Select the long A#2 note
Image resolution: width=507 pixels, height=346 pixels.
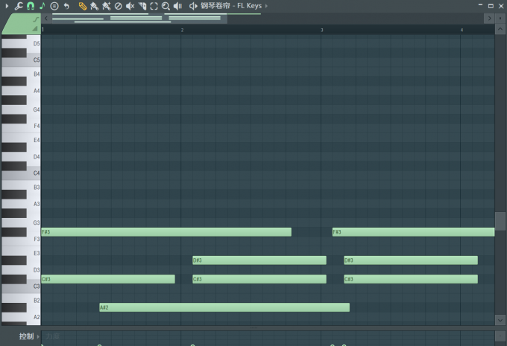(224, 307)
